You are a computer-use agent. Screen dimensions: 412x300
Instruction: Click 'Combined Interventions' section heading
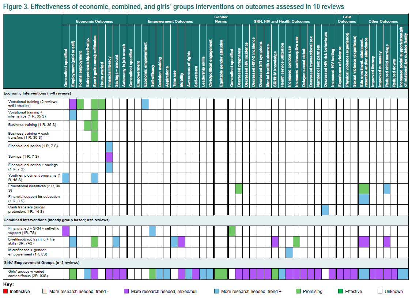57,220
